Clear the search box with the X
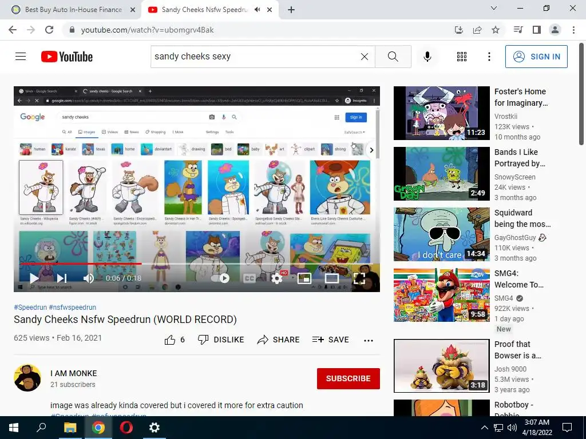Screen dimensions: 586x439 click(365, 57)
